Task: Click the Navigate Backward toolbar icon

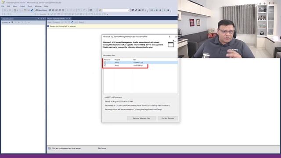Action: [x=5, y=10]
